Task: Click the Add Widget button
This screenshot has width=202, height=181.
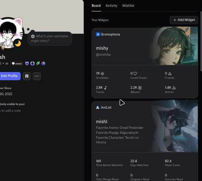Action: 184,20
